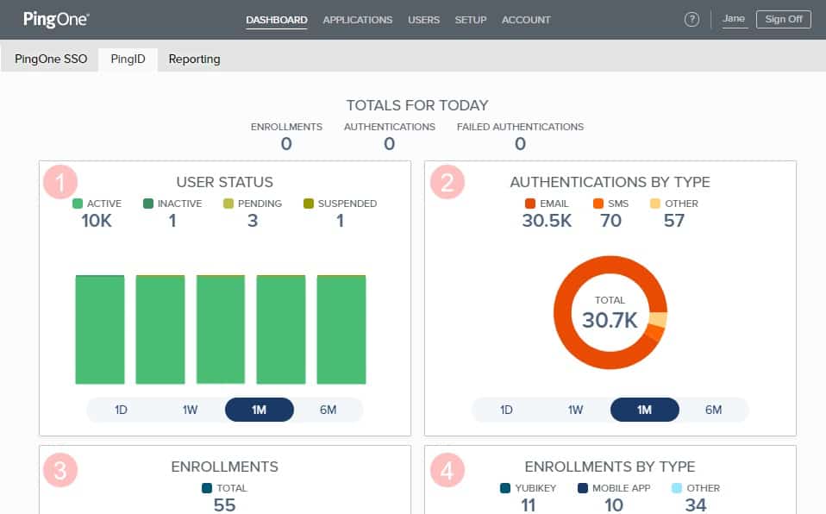Click the YubiKey legend swatch

click(505, 488)
